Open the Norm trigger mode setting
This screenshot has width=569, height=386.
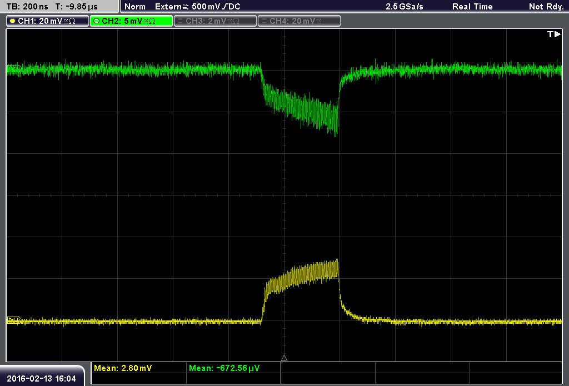pos(135,7)
